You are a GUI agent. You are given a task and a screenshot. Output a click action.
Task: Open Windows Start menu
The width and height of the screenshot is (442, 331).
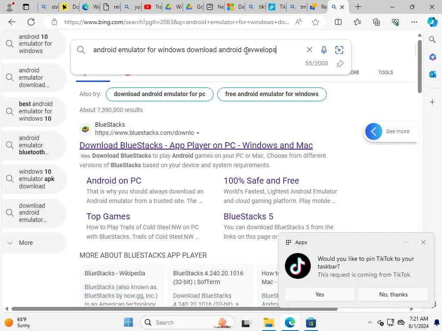tap(128, 322)
